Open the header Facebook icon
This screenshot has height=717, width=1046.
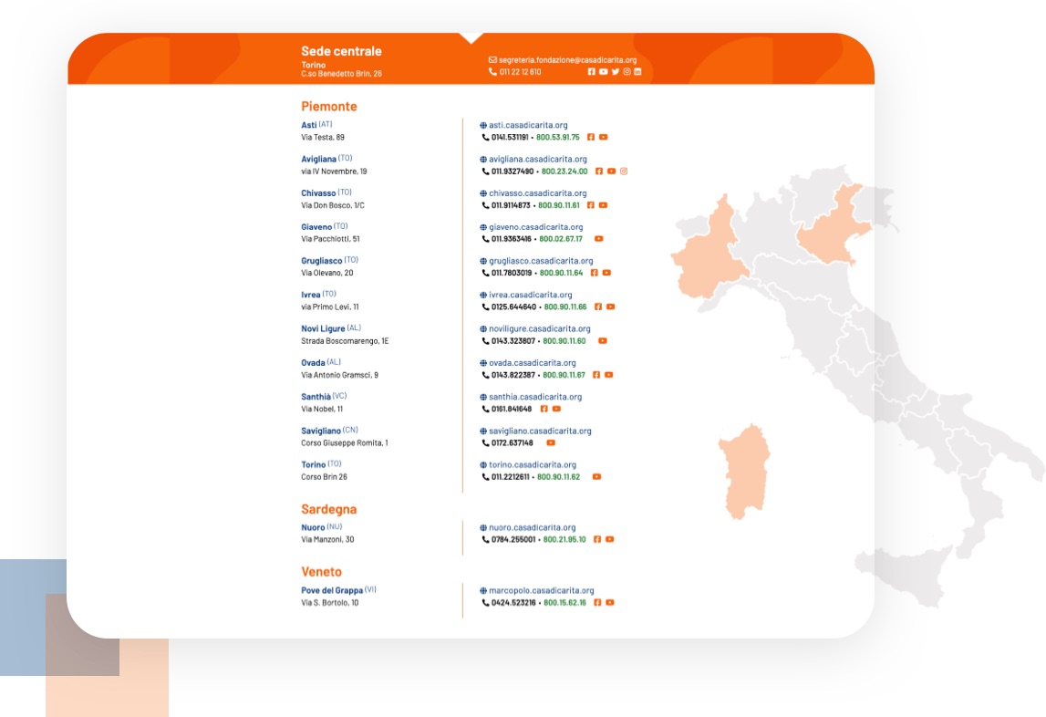[x=591, y=72]
